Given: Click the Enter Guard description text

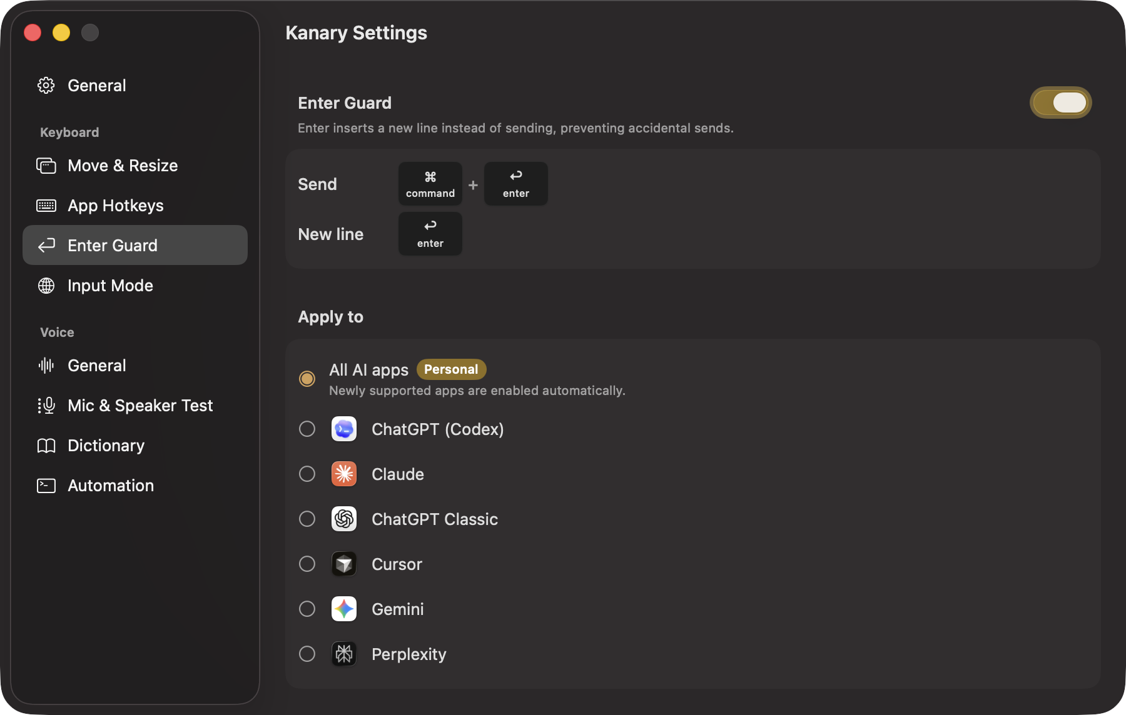Looking at the screenshot, I should 515,128.
